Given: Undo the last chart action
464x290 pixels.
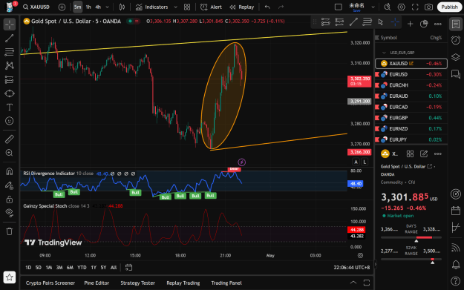Looking at the screenshot, I should [267, 7].
